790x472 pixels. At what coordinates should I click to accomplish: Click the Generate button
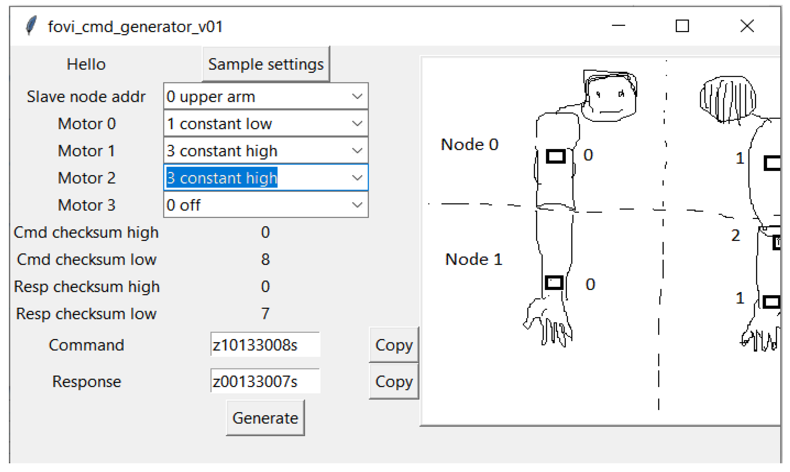click(x=265, y=418)
